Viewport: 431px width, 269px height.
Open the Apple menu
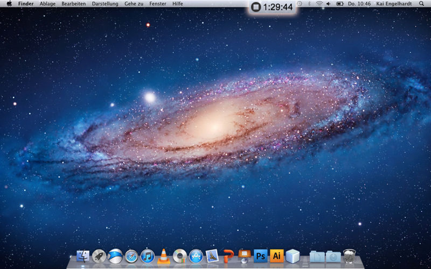[x=9, y=4]
